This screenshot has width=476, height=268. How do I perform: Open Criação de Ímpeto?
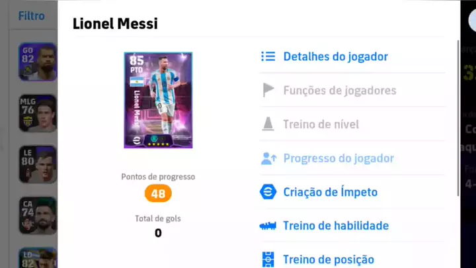[x=331, y=192]
